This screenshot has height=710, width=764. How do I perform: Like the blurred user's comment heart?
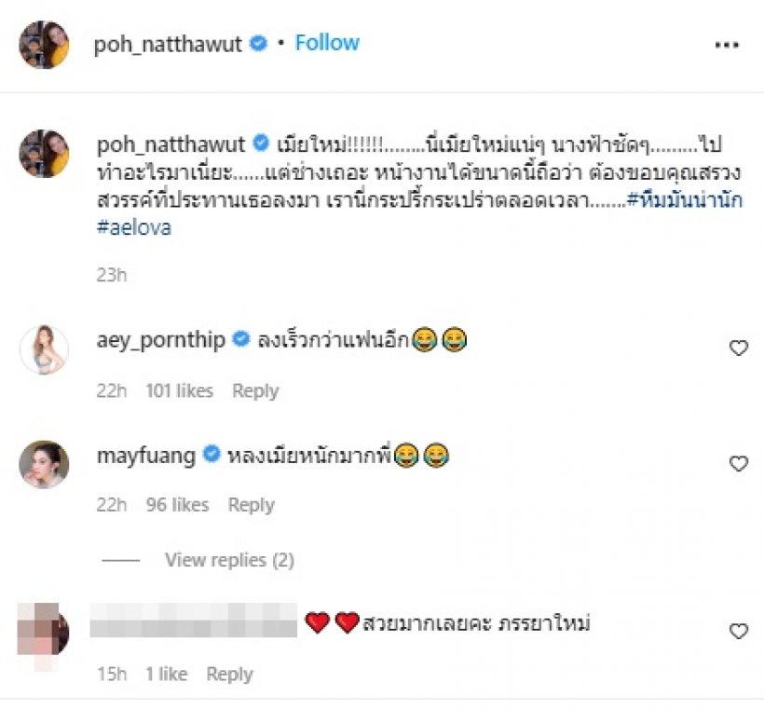coord(738,632)
